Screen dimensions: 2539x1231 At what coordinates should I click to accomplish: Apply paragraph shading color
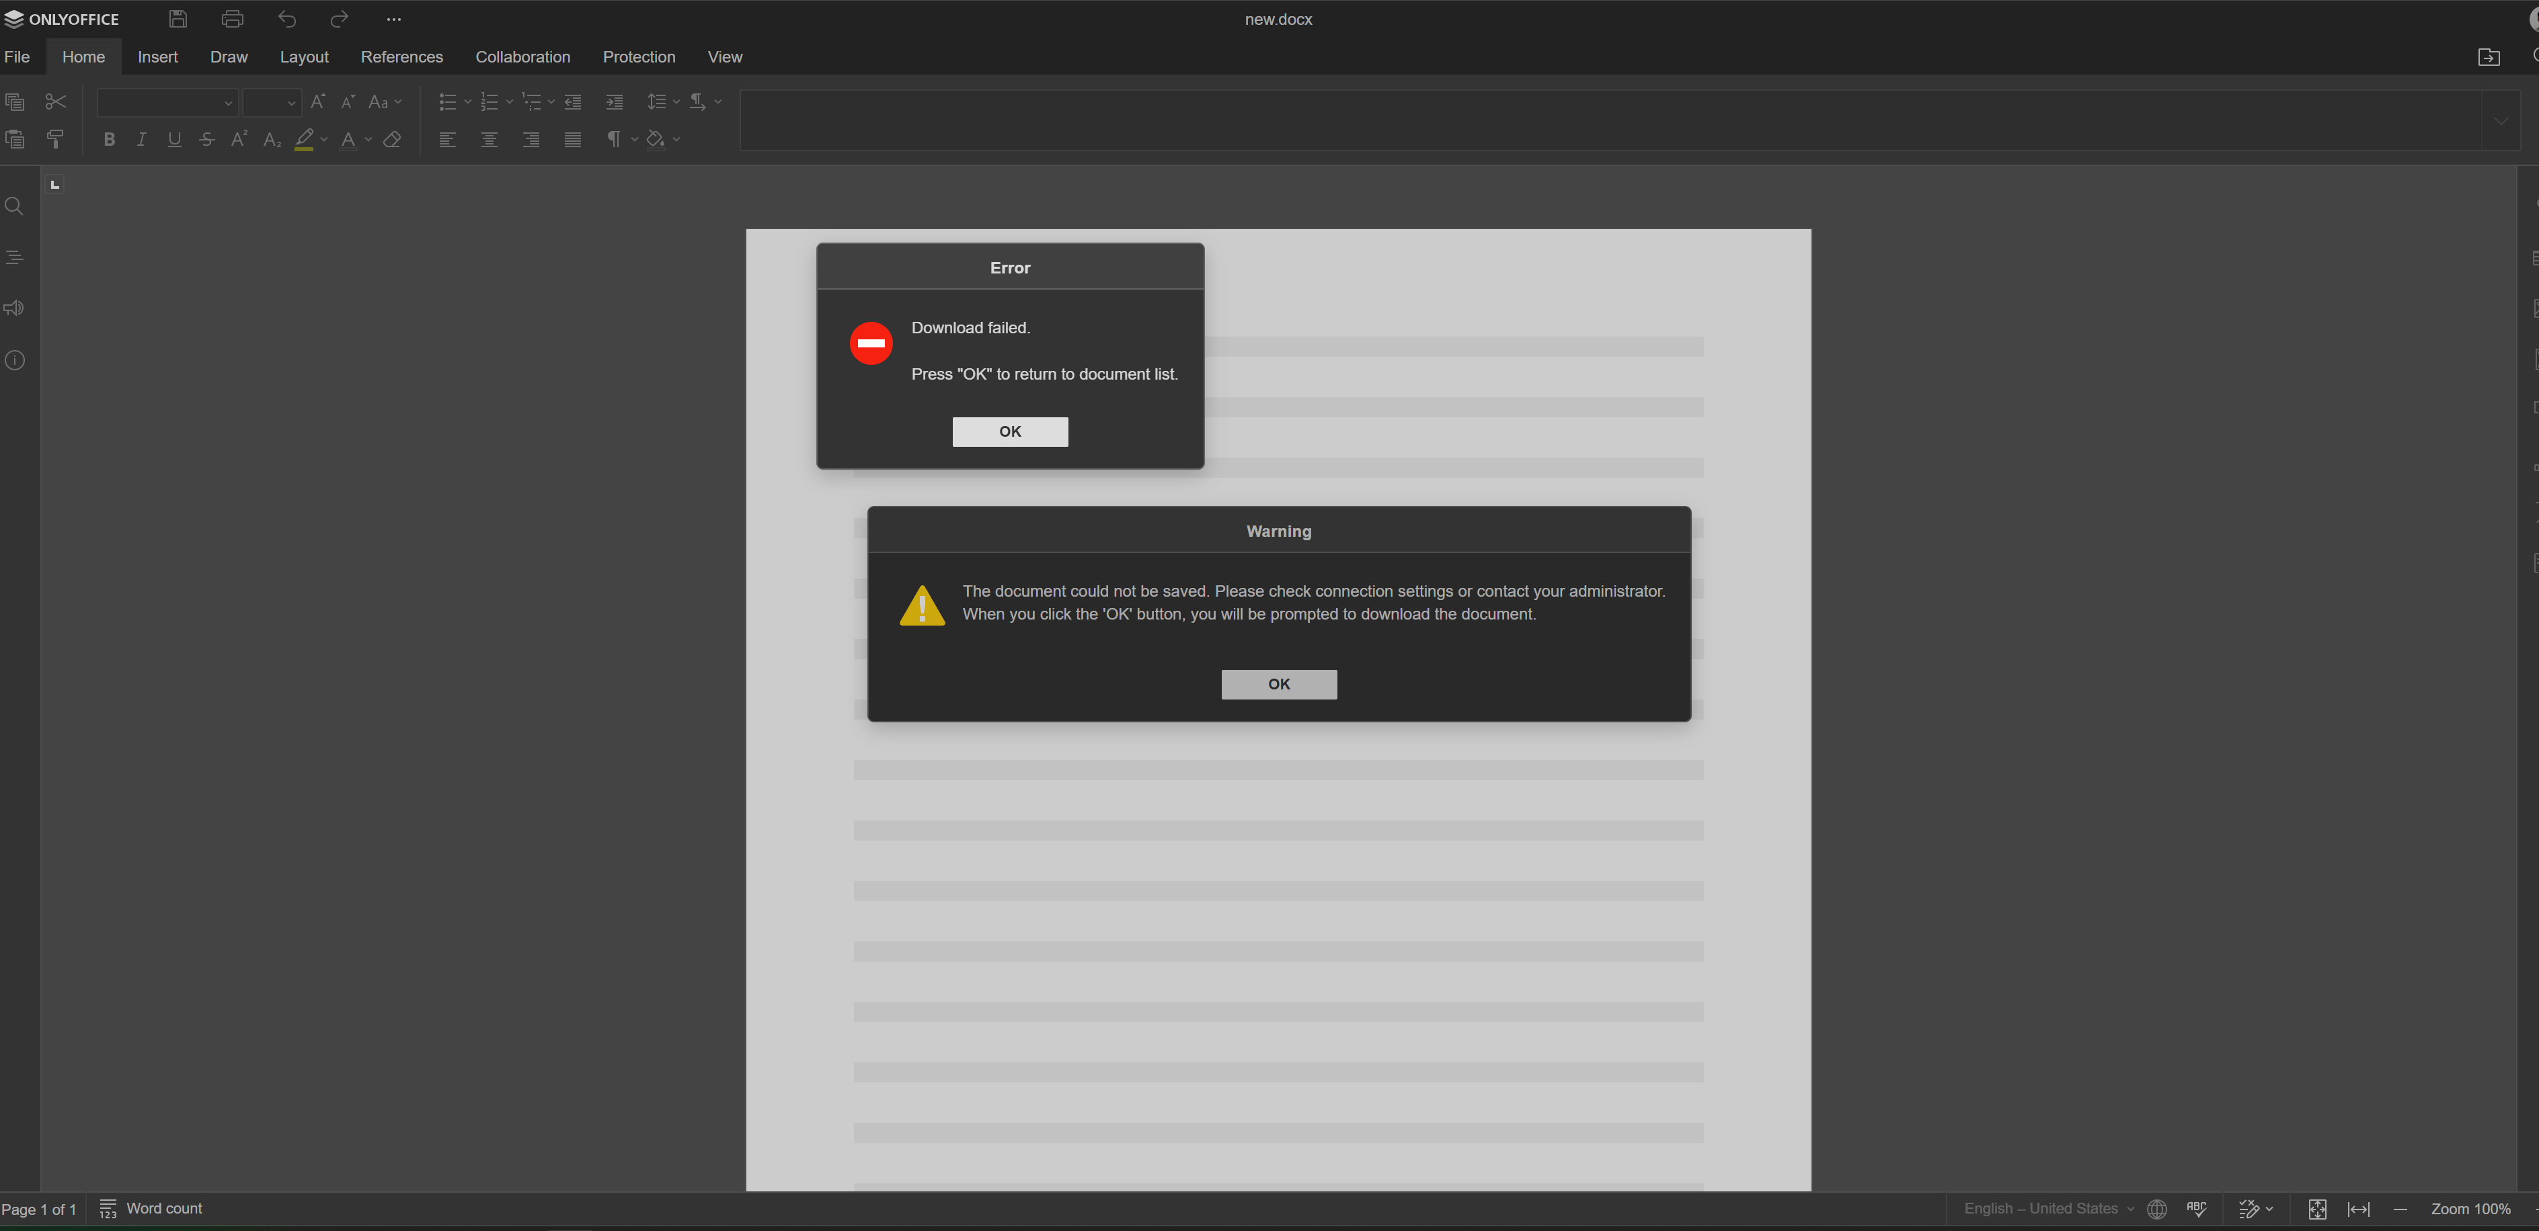click(656, 139)
